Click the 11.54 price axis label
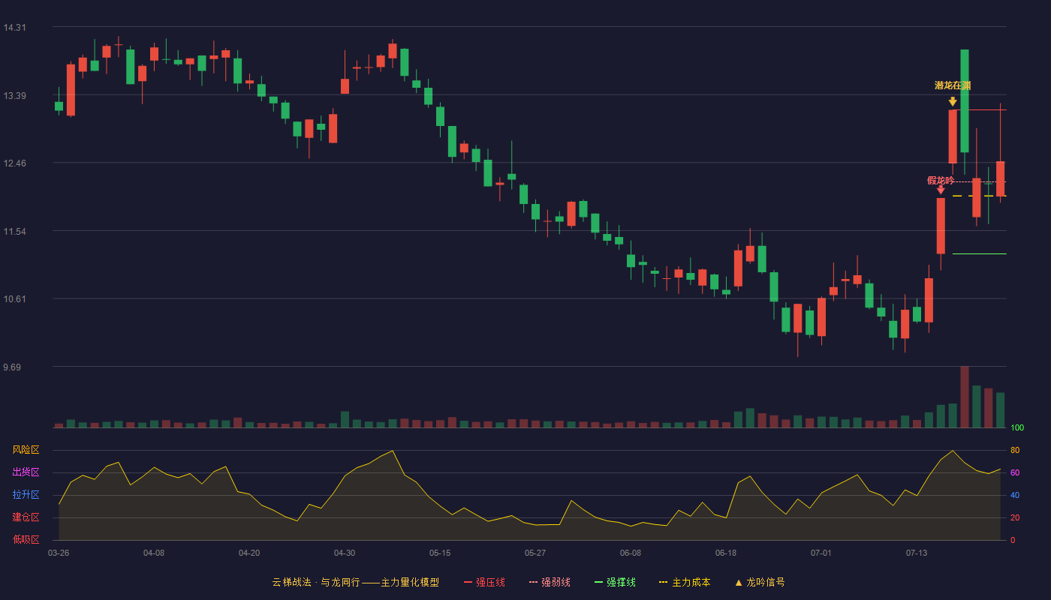This screenshot has width=1051, height=600. pyautogui.click(x=14, y=232)
